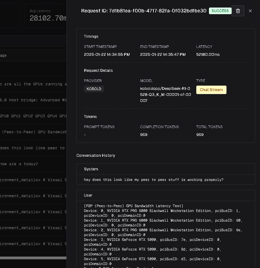Open the "GPU0 GPU1 GPU2" table row
Image resolution: width=260 pixels, height=268 pixels.
coord(33,116)
